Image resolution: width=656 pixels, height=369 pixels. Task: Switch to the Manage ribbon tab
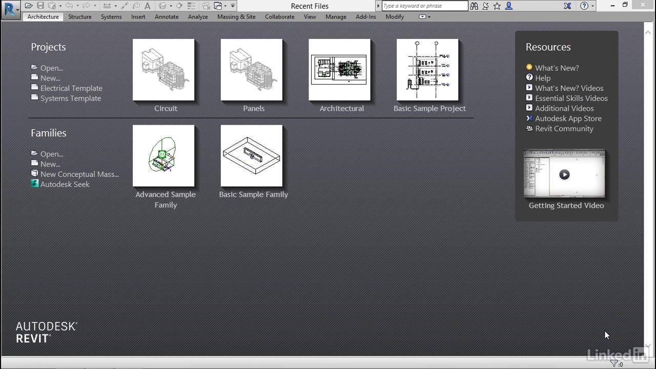(336, 17)
